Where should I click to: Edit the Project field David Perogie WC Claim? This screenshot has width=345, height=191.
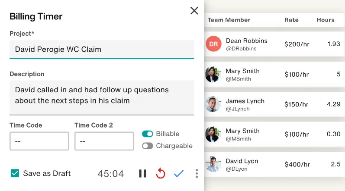pyautogui.click(x=102, y=49)
